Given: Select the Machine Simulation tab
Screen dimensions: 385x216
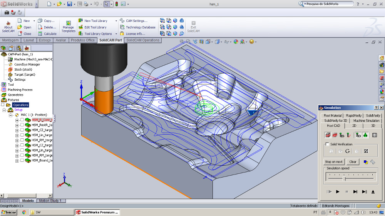Looking at the screenshot, I should click(366, 121).
